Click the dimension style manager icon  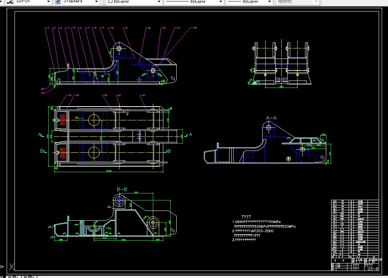pyautogui.click(x=10, y=2)
